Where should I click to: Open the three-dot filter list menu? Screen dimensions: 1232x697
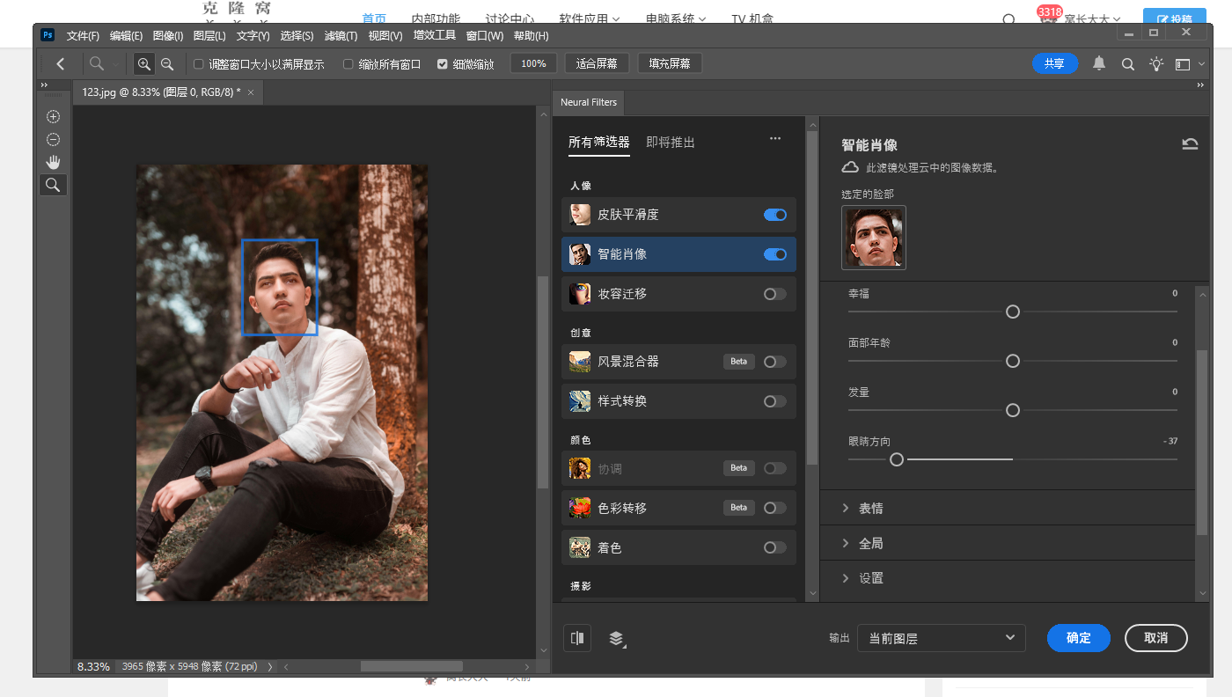pos(775,138)
